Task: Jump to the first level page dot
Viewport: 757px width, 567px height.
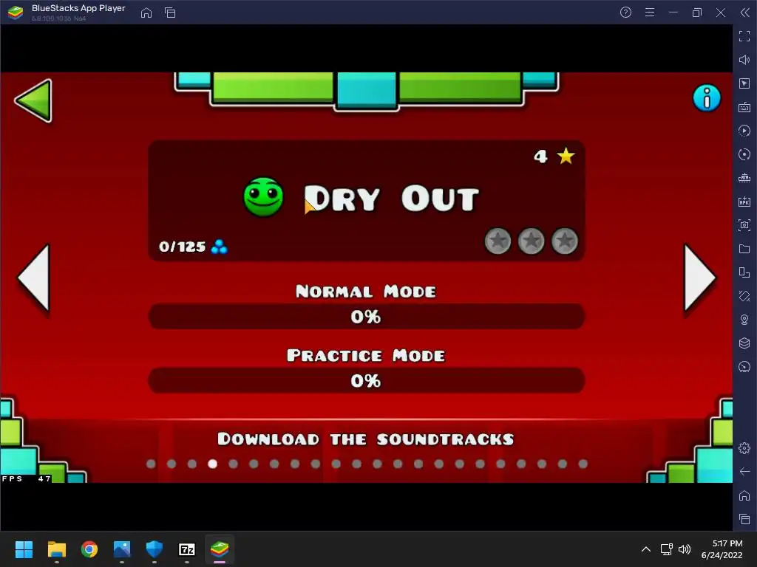Action: (151, 464)
